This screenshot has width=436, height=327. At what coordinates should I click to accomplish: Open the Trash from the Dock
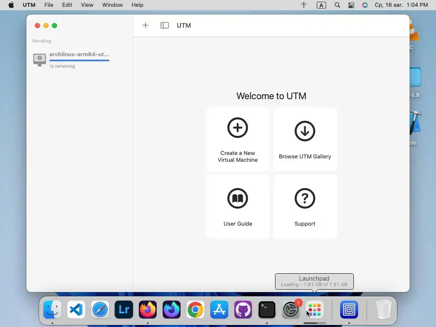point(384,310)
